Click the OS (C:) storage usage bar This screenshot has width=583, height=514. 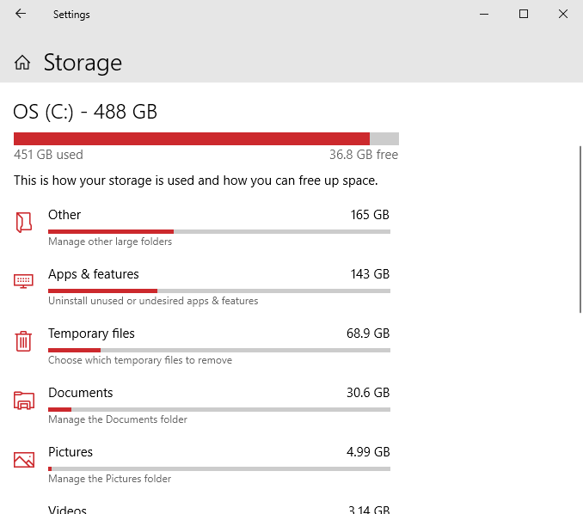(x=206, y=139)
